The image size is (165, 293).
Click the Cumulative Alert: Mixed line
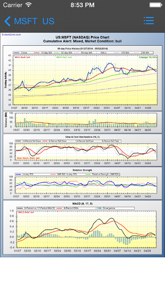[82, 41]
